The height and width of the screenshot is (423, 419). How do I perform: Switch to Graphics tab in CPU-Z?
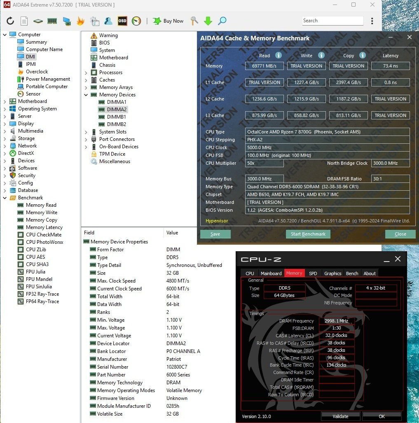pos(332,273)
